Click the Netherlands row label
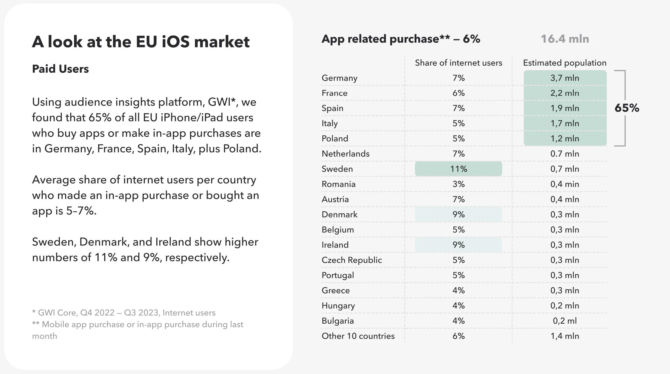The image size is (670, 374). point(345,154)
